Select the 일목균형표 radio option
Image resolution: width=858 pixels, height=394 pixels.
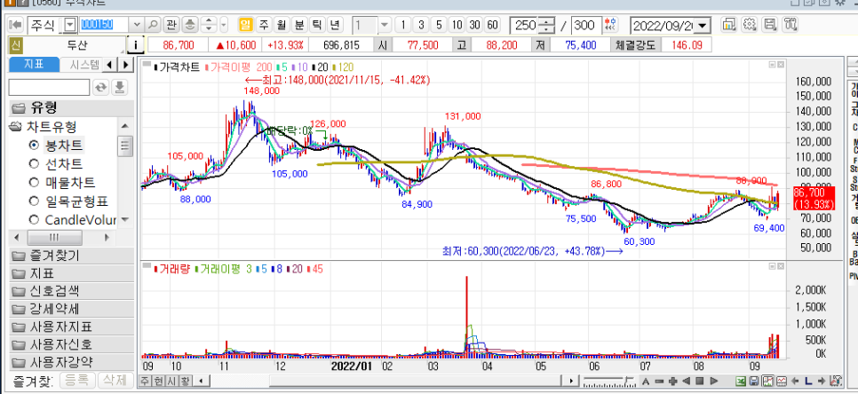(x=34, y=201)
